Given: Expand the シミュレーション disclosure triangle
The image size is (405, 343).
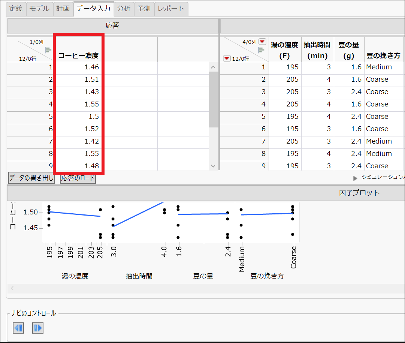Looking at the screenshot, I should (355, 178).
